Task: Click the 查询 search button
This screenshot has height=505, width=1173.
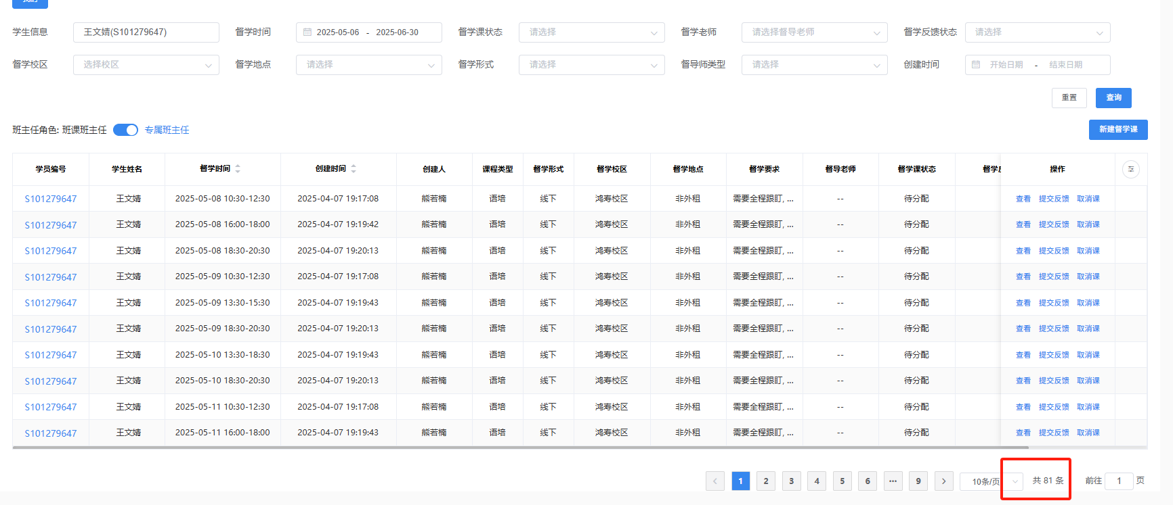Action: 1113,97
